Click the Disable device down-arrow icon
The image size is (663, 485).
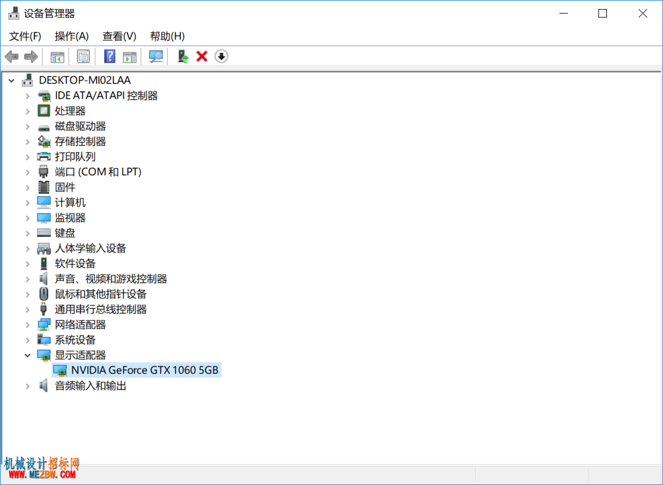(221, 56)
